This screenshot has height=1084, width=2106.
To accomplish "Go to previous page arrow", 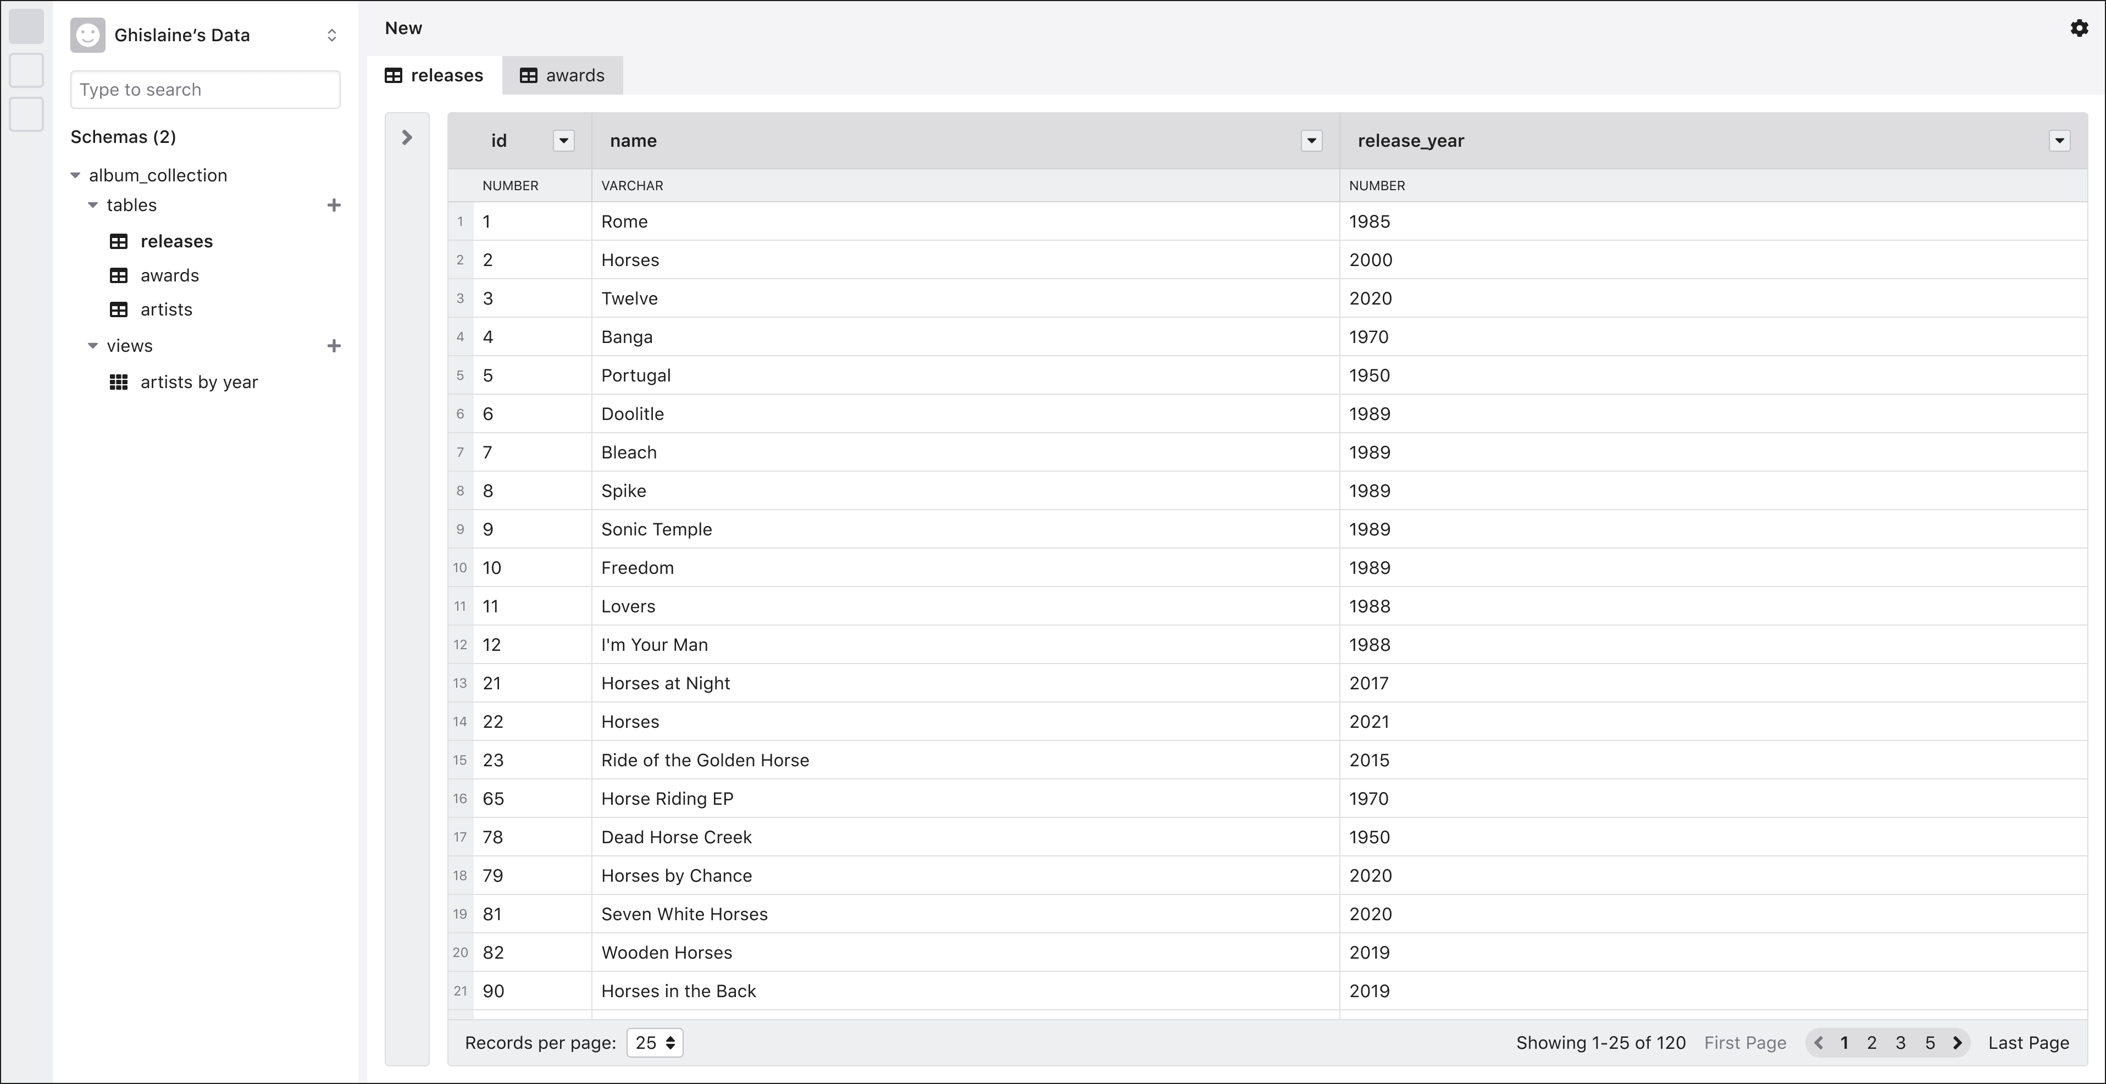I will (x=1818, y=1042).
